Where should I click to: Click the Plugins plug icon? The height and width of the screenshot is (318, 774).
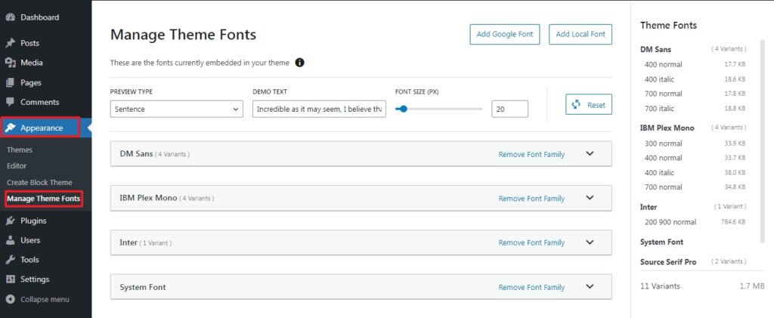tap(10, 221)
